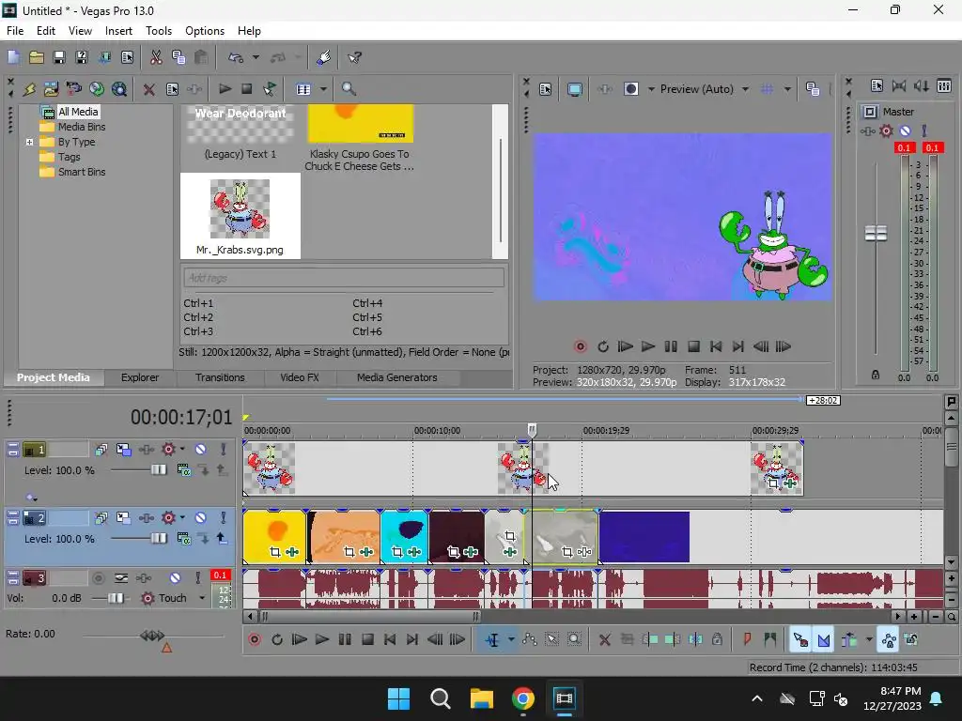Open the Views dropdown arrow in Project Media
The width and height of the screenshot is (962, 721).
coord(323,89)
